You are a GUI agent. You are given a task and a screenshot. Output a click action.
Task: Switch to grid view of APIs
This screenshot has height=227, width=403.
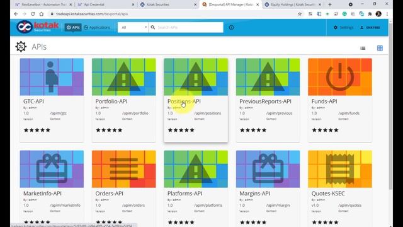tap(380, 48)
